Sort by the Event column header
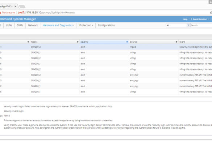The image size is (212, 141). point(182,42)
